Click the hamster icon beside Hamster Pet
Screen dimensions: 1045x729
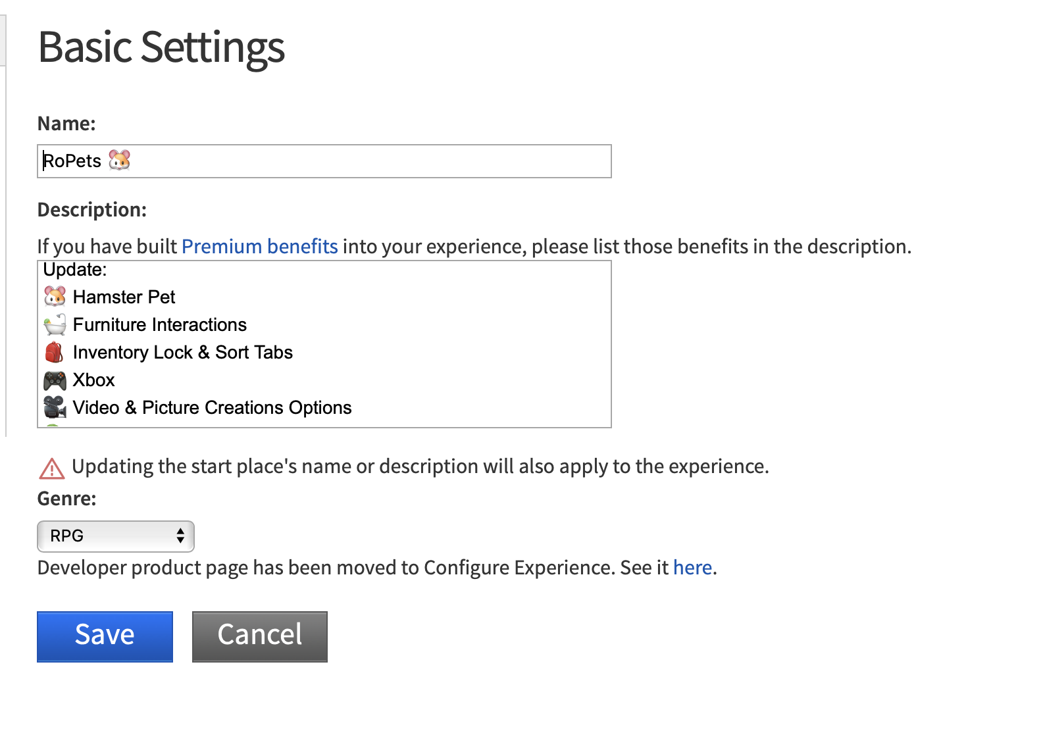[x=55, y=297]
